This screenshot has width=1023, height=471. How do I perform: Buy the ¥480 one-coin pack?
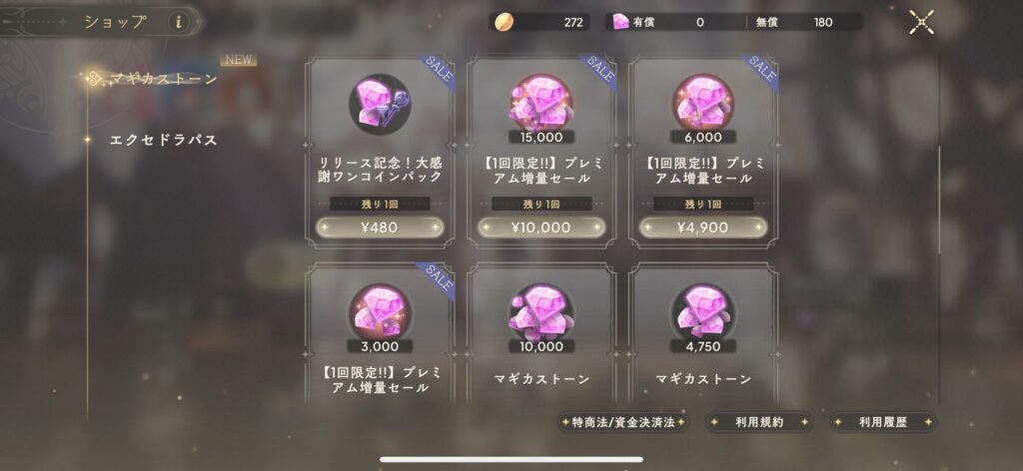[380, 228]
